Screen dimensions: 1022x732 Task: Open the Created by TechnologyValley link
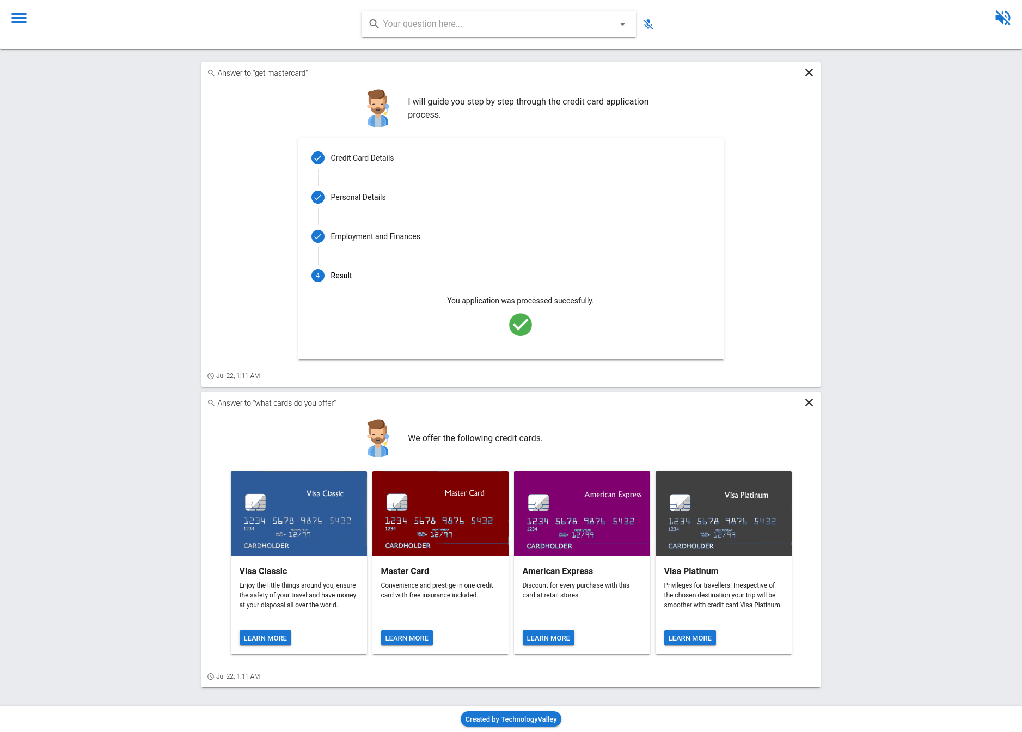pyautogui.click(x=511, y=719)
